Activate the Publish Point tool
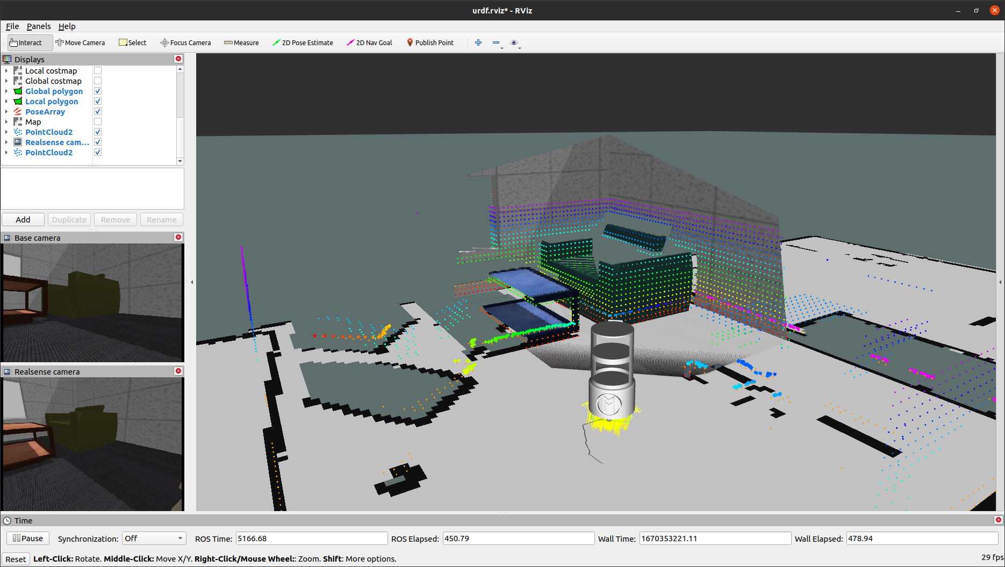Image resolution: width=1005 pixels, height=567 pixels. [x=430, y=42]
